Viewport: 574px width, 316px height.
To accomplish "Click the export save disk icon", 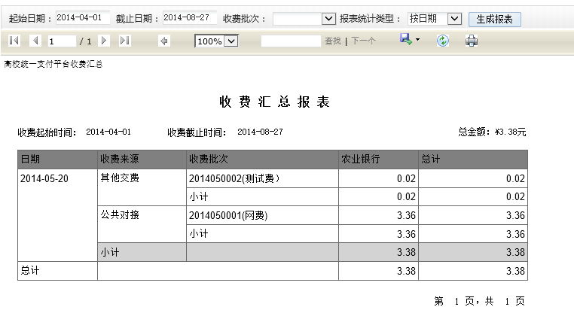I will pos(405,39).
